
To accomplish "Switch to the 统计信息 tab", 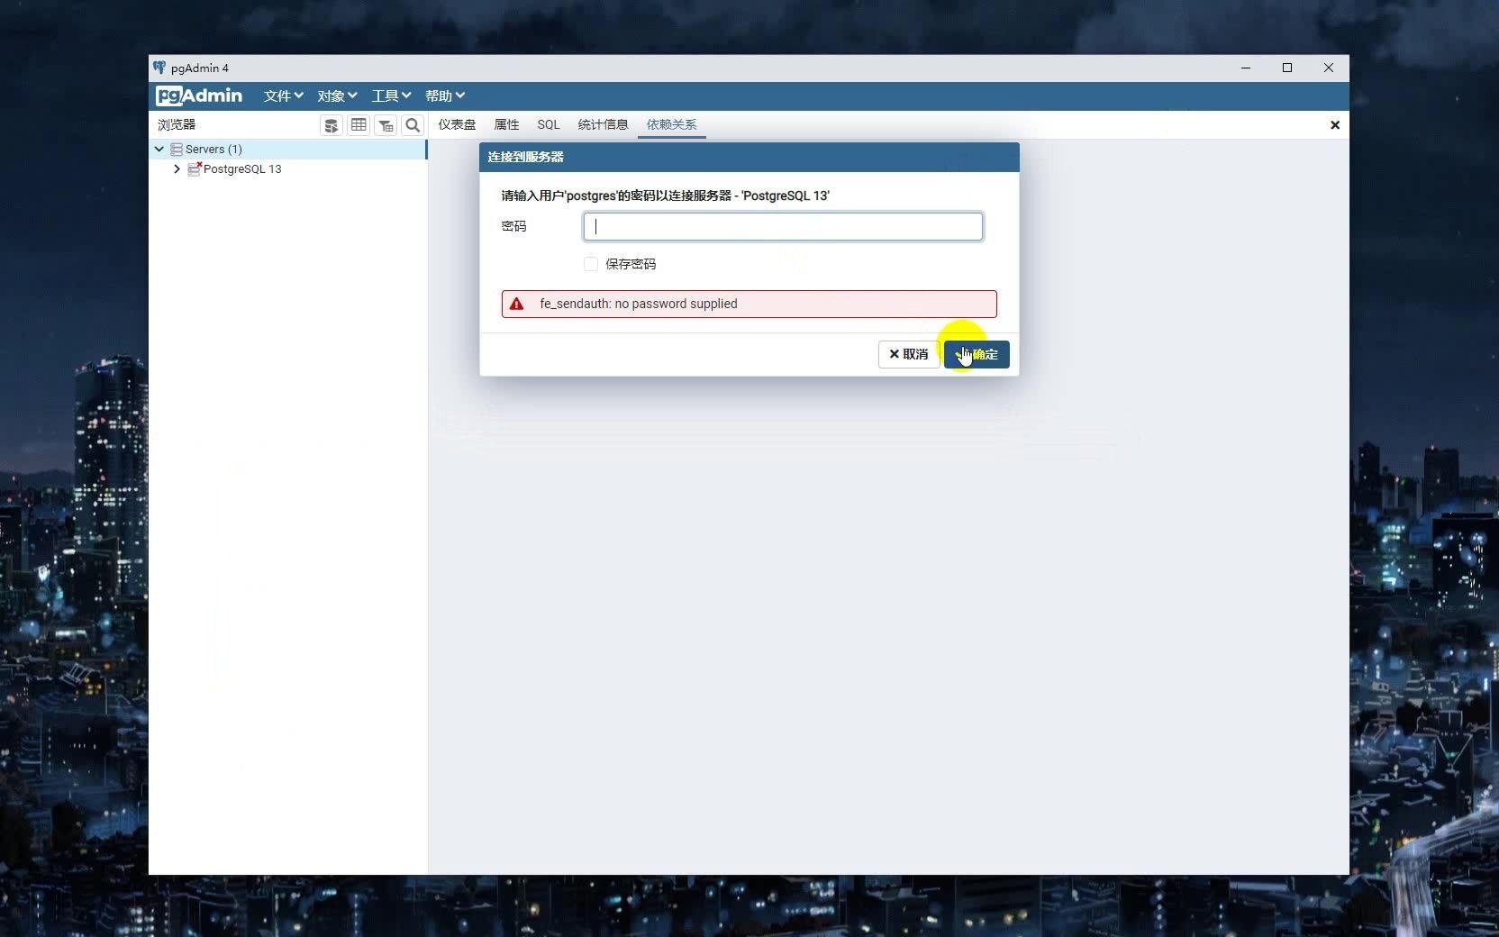I will (x=603, y=125).
